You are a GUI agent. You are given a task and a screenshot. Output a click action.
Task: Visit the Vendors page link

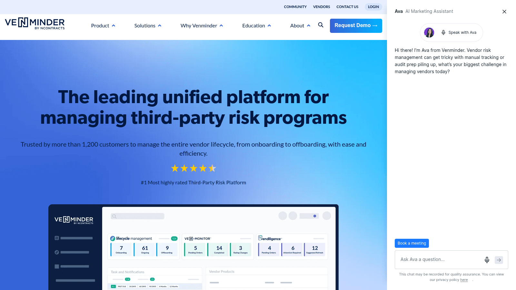pyautogui.click(x=322, y=7)
